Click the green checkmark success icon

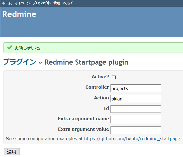pos(9,48)
